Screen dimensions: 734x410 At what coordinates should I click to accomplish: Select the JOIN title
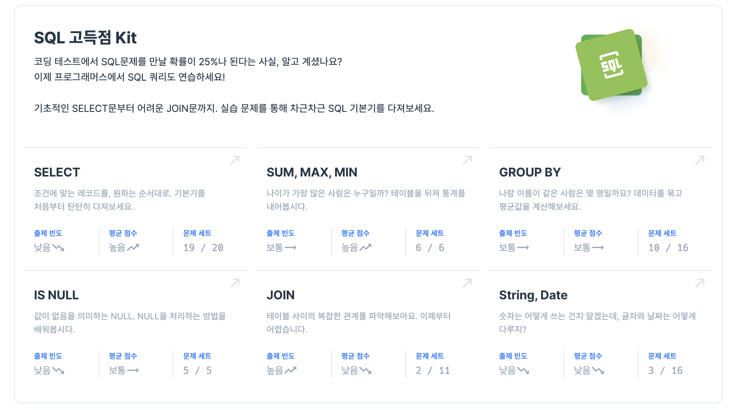pos(281,295)
